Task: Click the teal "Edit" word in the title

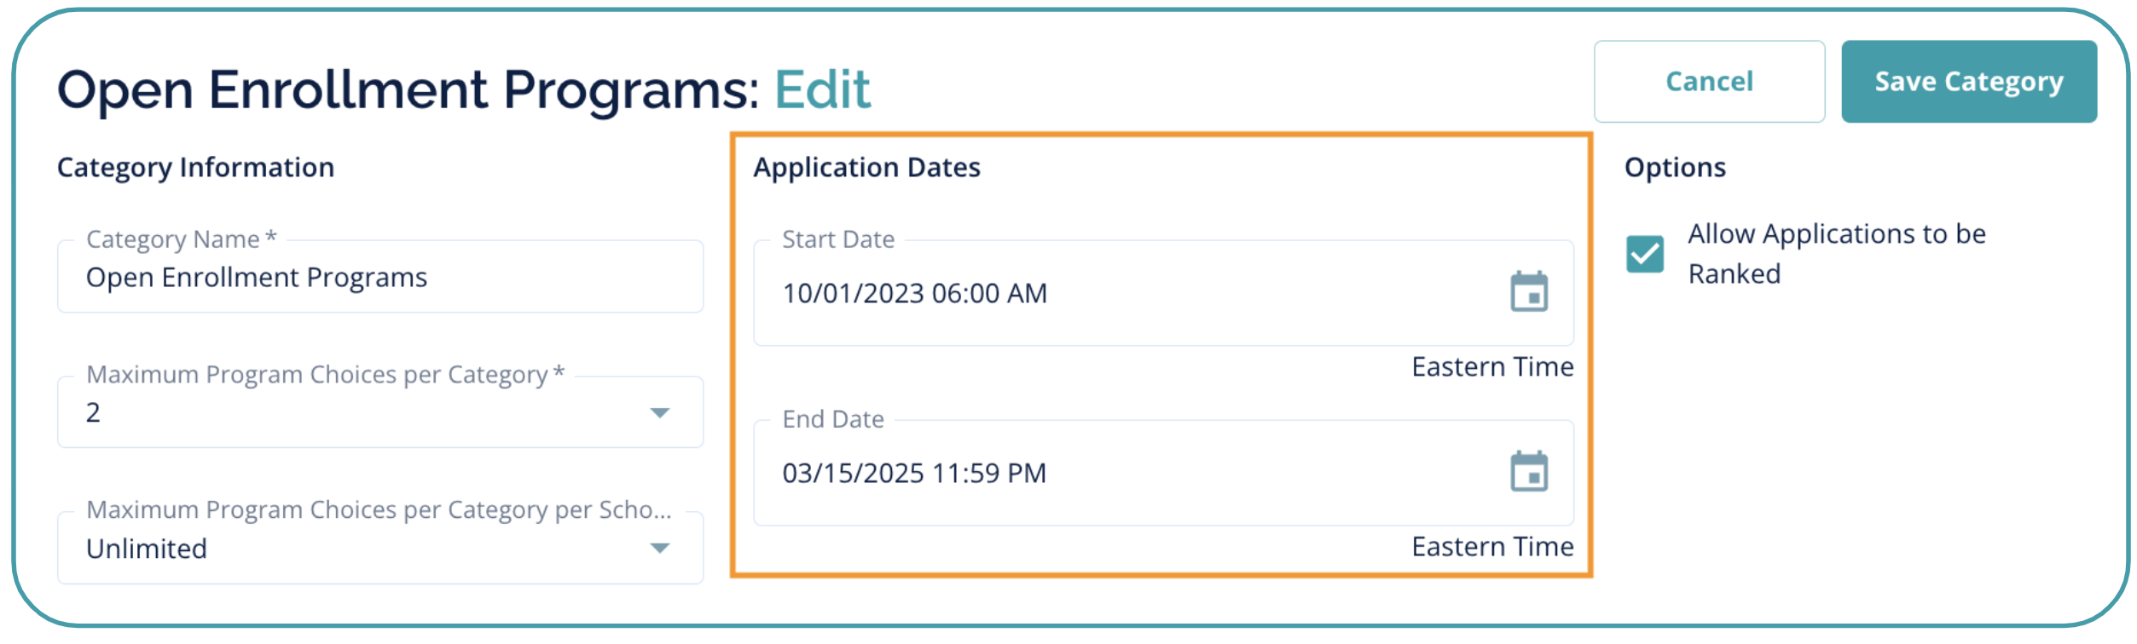Action: click(x=822, y=89)
